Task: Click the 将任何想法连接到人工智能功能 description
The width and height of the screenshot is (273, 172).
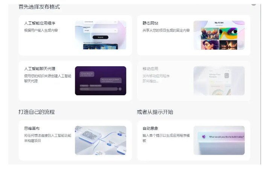Action: coord(47,138)
